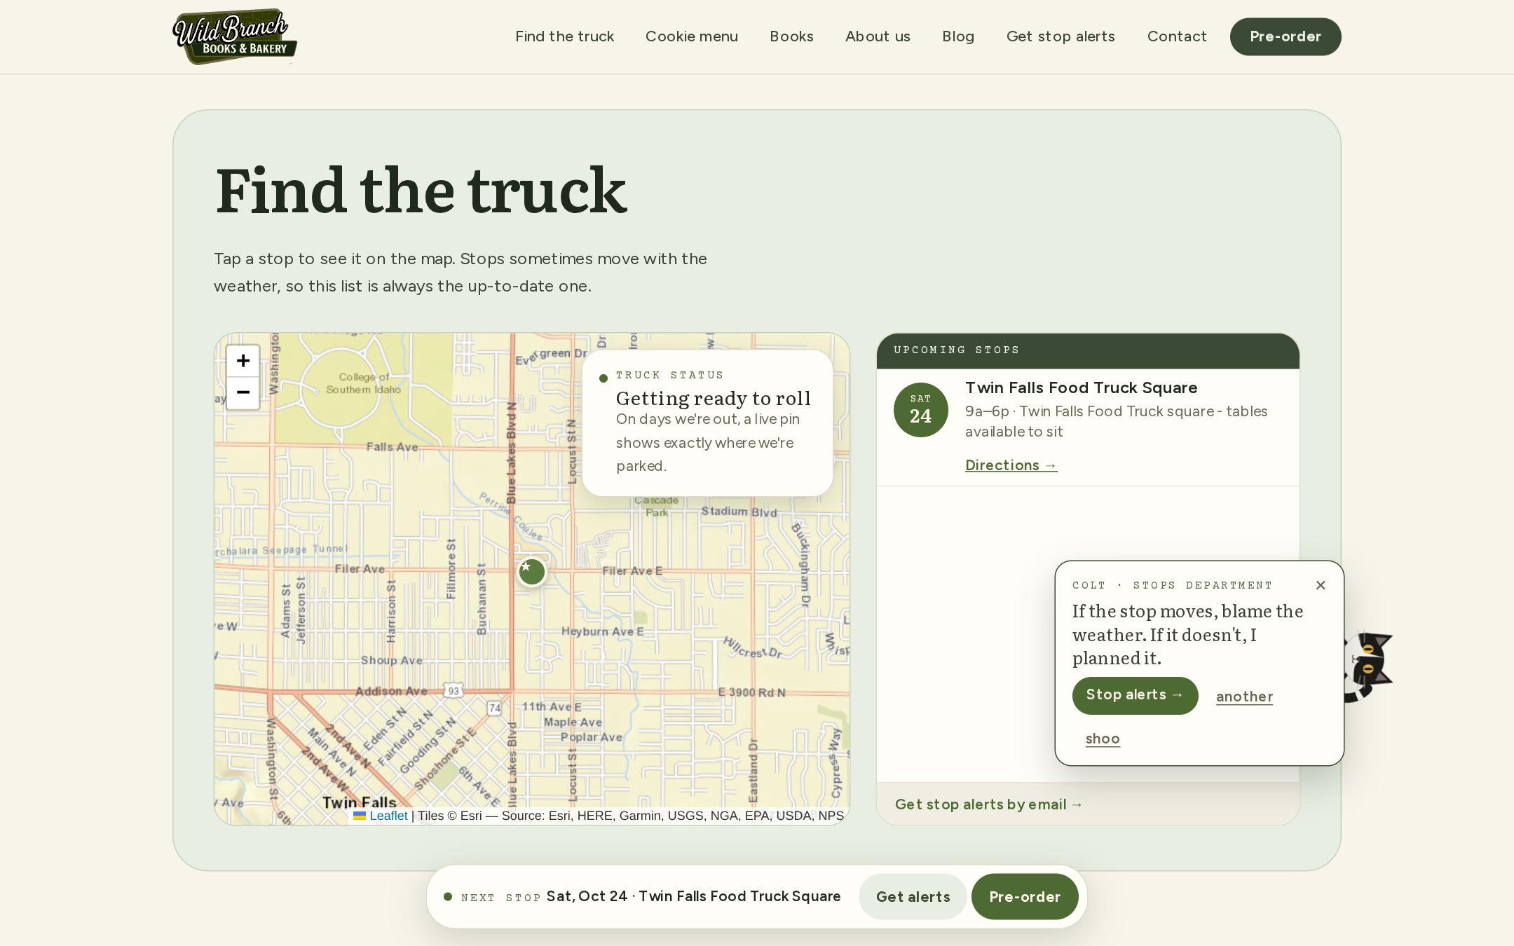Viewport: 1514px width, 946px height.
Task: Open Get stop alerts in navigation
Action: click(1061, 36)
